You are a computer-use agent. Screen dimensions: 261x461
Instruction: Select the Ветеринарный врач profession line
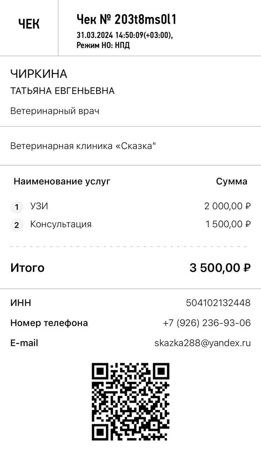[55, 111]
